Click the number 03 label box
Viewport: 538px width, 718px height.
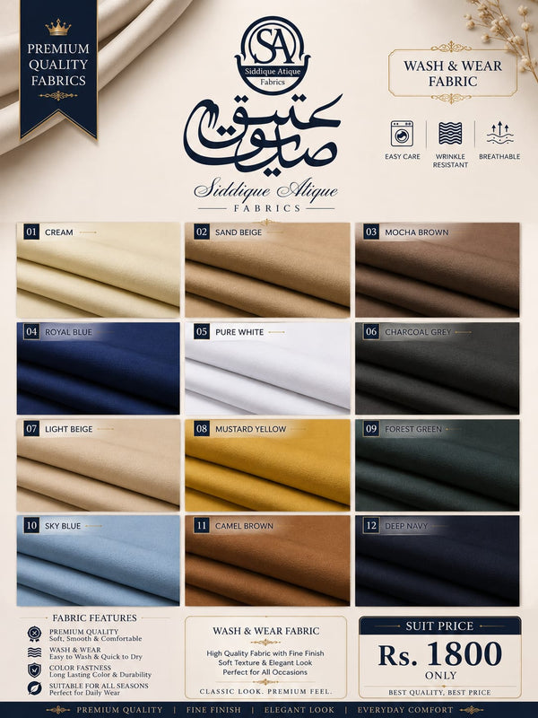[371, 232]
